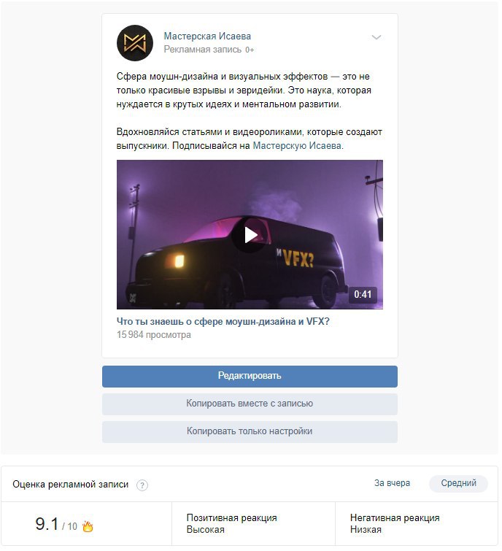This screenshot has width=502, height=551.
Task: Click the question mark help icon
Action: (142, 485)
